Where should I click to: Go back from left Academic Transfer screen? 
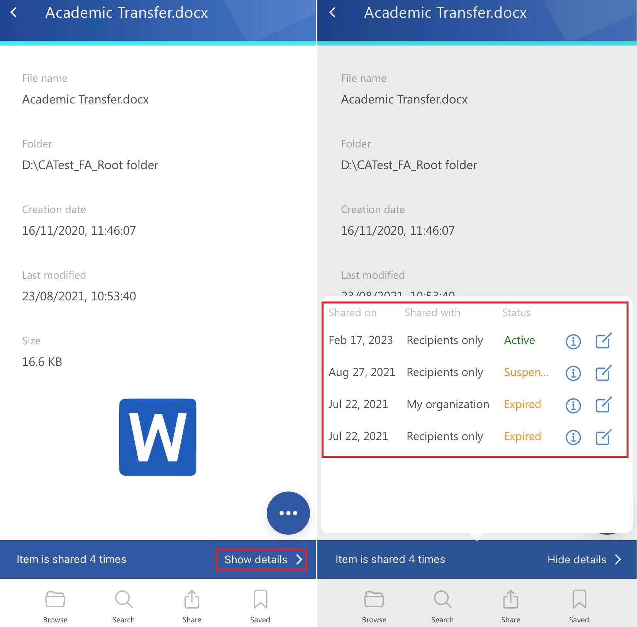pyautogui.click(x=14, y=13)
